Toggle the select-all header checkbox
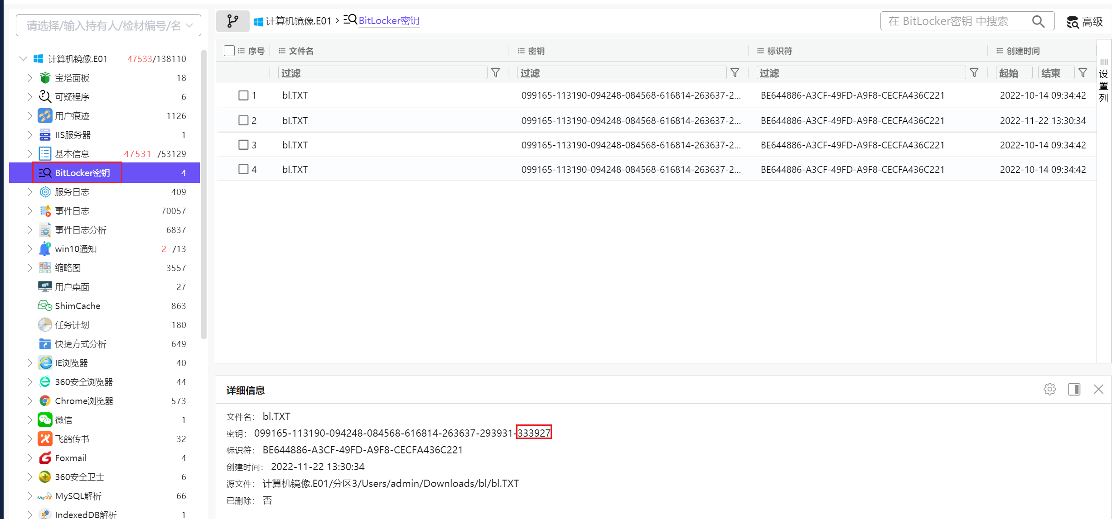Viewport: 1112px width, 519px height. 229,51
